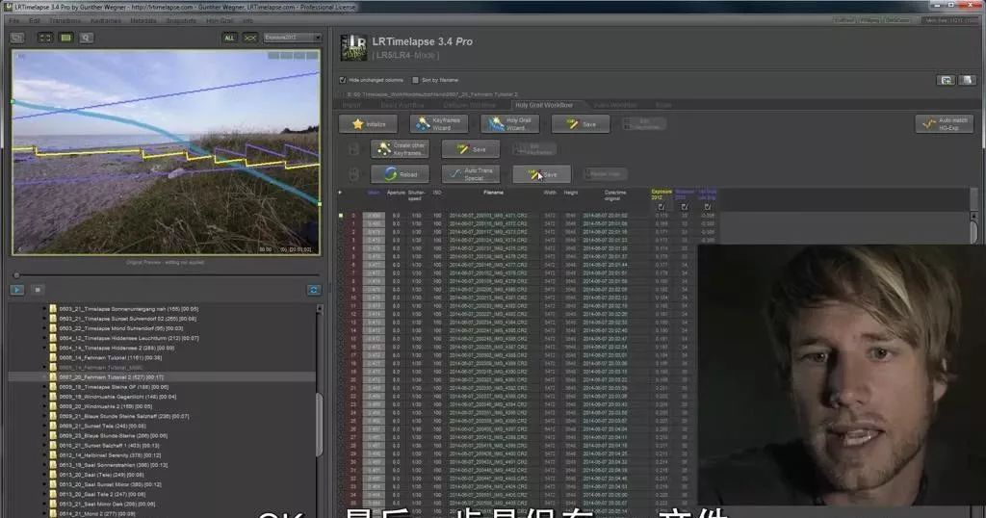
Task: Switch to Video Workflow tab
Action: 615,105
